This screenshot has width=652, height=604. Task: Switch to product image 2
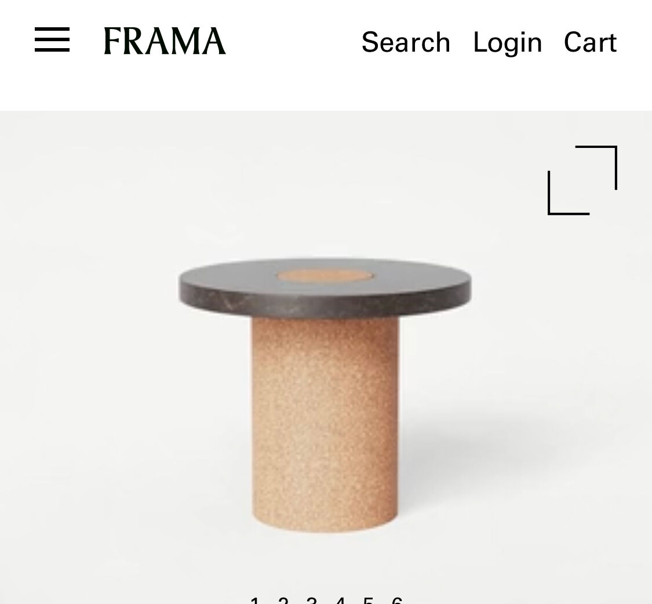pyautogui.click(x=283, y=601)
